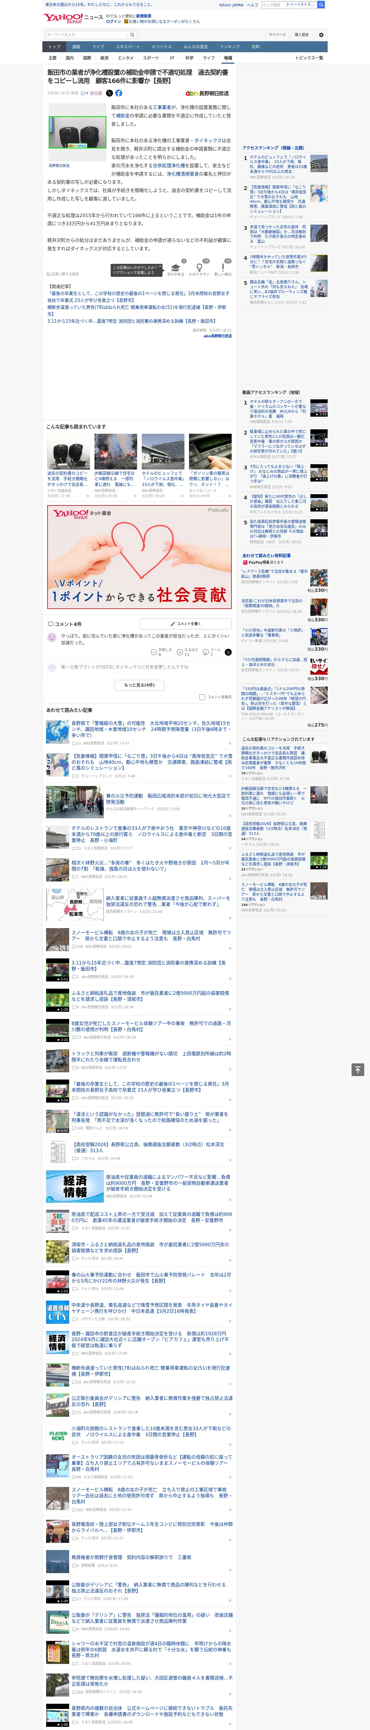React with 新しい視点 exclamation icon
The width and height of the screenshot is (370, 1730).
click(x=223, y=267)
